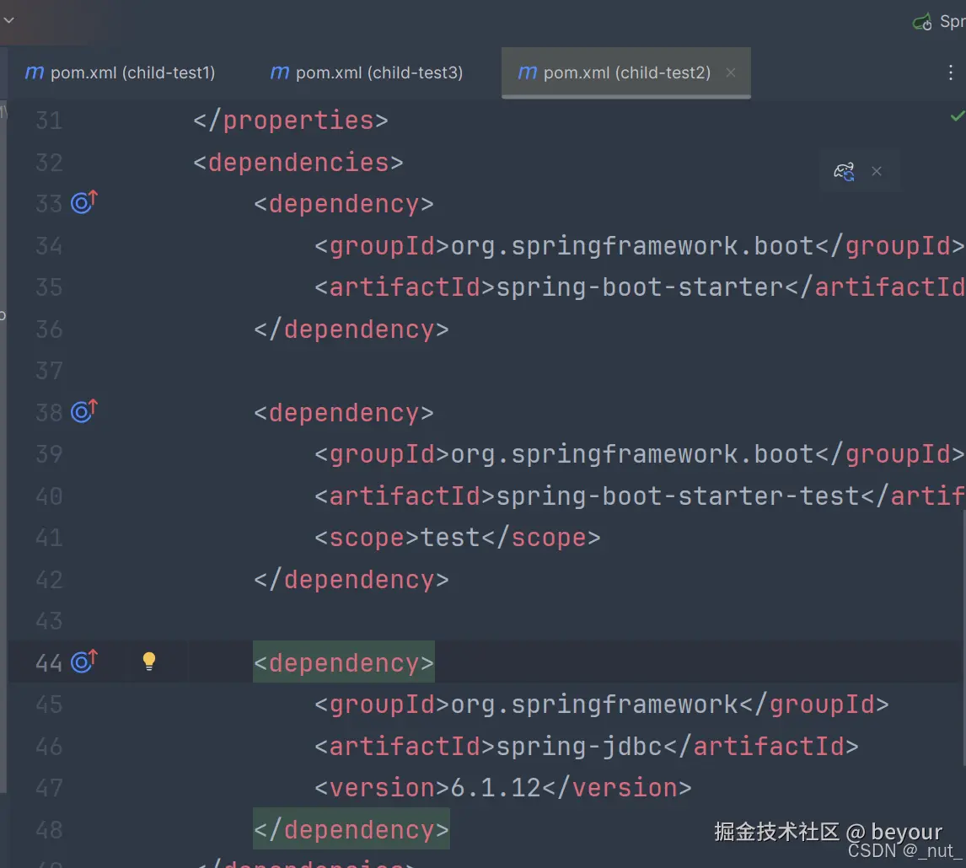Click highlighted closing dependency tag line 48

coord(352,829)
